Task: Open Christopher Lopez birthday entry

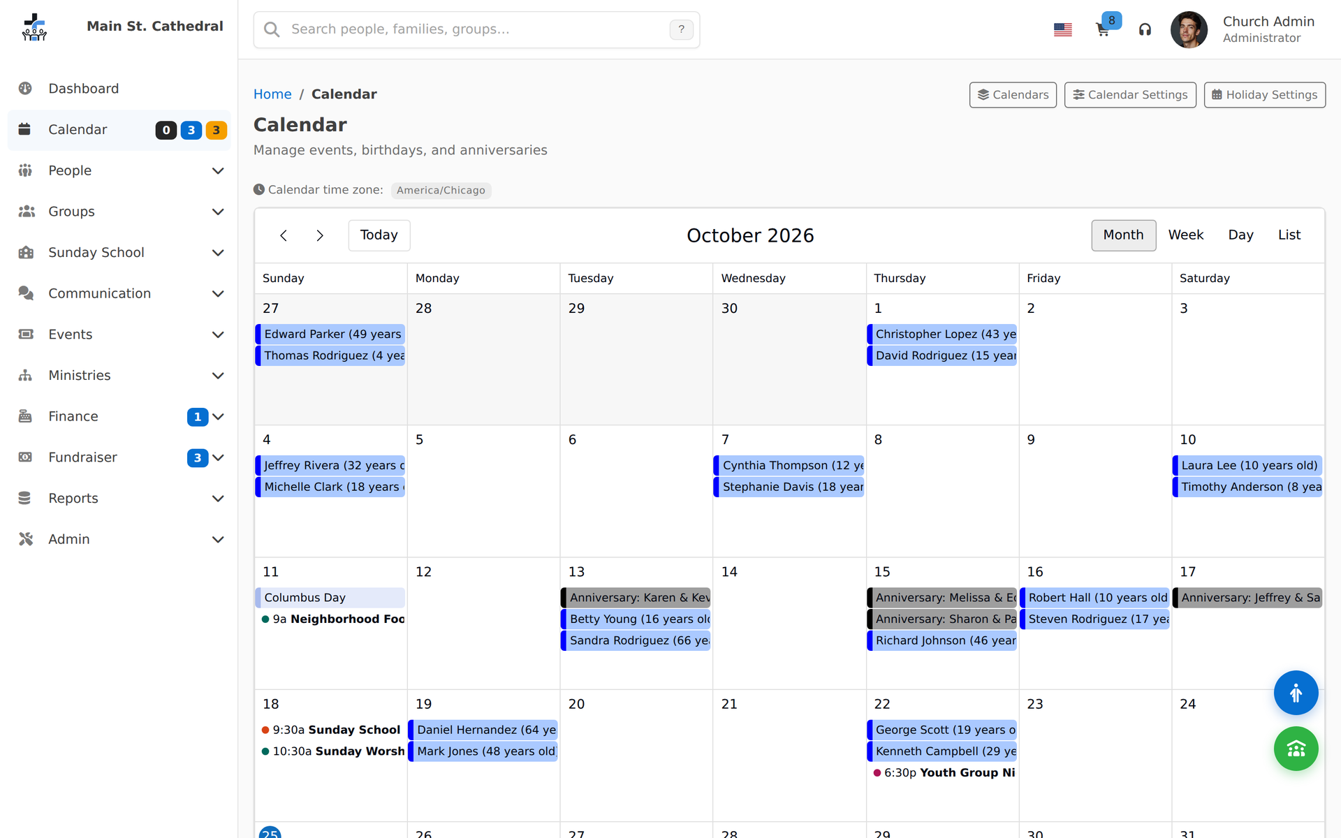Action: [x=942, y=335]
